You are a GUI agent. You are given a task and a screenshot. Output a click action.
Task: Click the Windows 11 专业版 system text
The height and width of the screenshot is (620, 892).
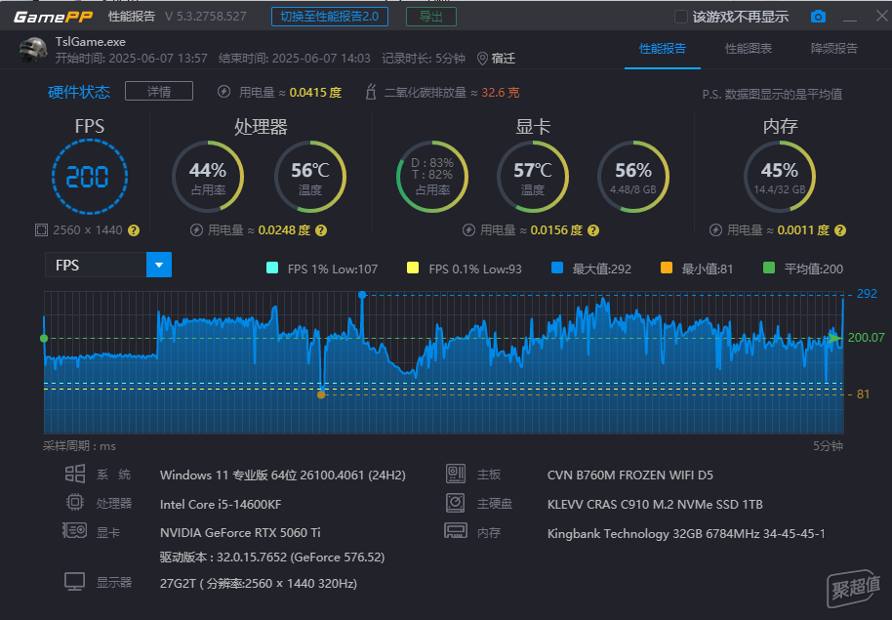(x=283, y=475)
